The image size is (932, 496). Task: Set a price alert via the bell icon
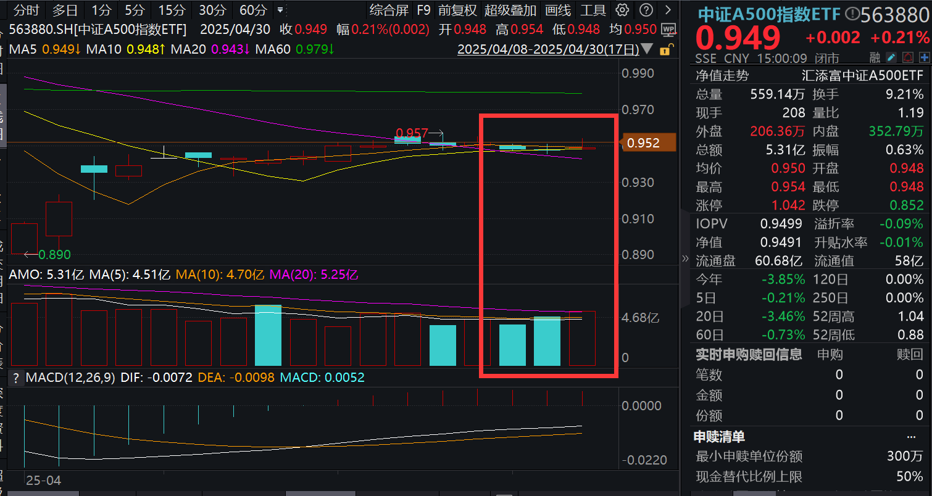[x=907, y=56]
